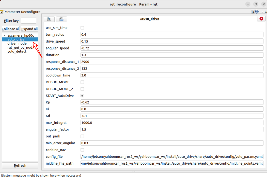267x185 pixels.
Task: Enable the out_park checkbox
Action: click(82, 136)
